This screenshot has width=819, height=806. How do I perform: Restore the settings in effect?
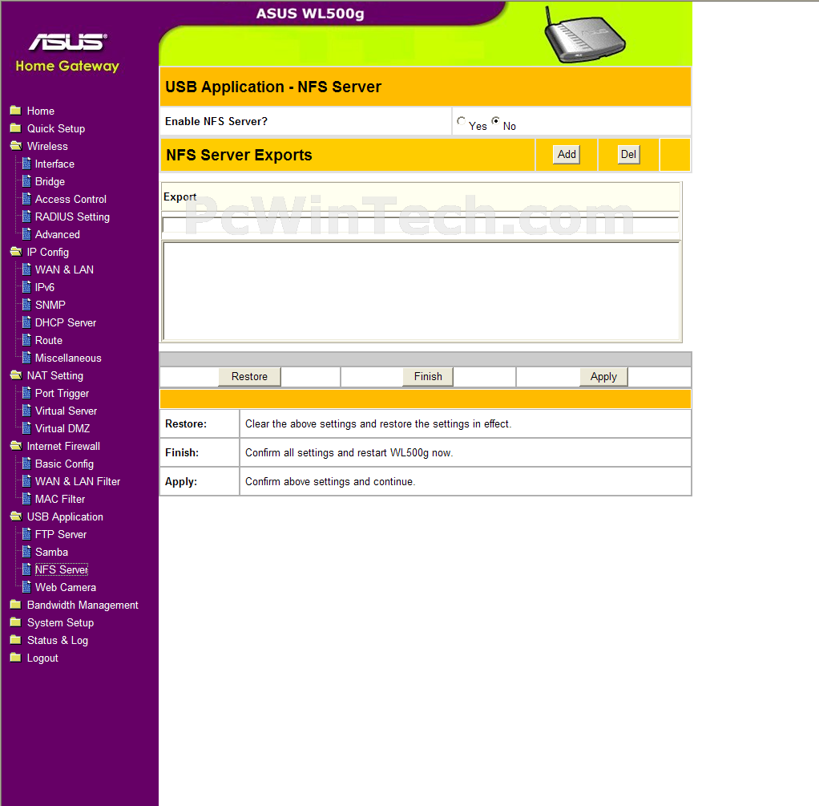click(249, 376)
